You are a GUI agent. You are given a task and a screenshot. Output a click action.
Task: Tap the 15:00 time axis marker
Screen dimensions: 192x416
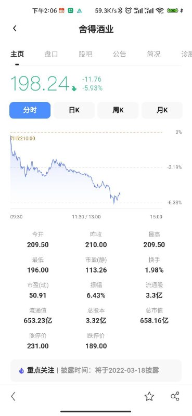click(156, 217)
